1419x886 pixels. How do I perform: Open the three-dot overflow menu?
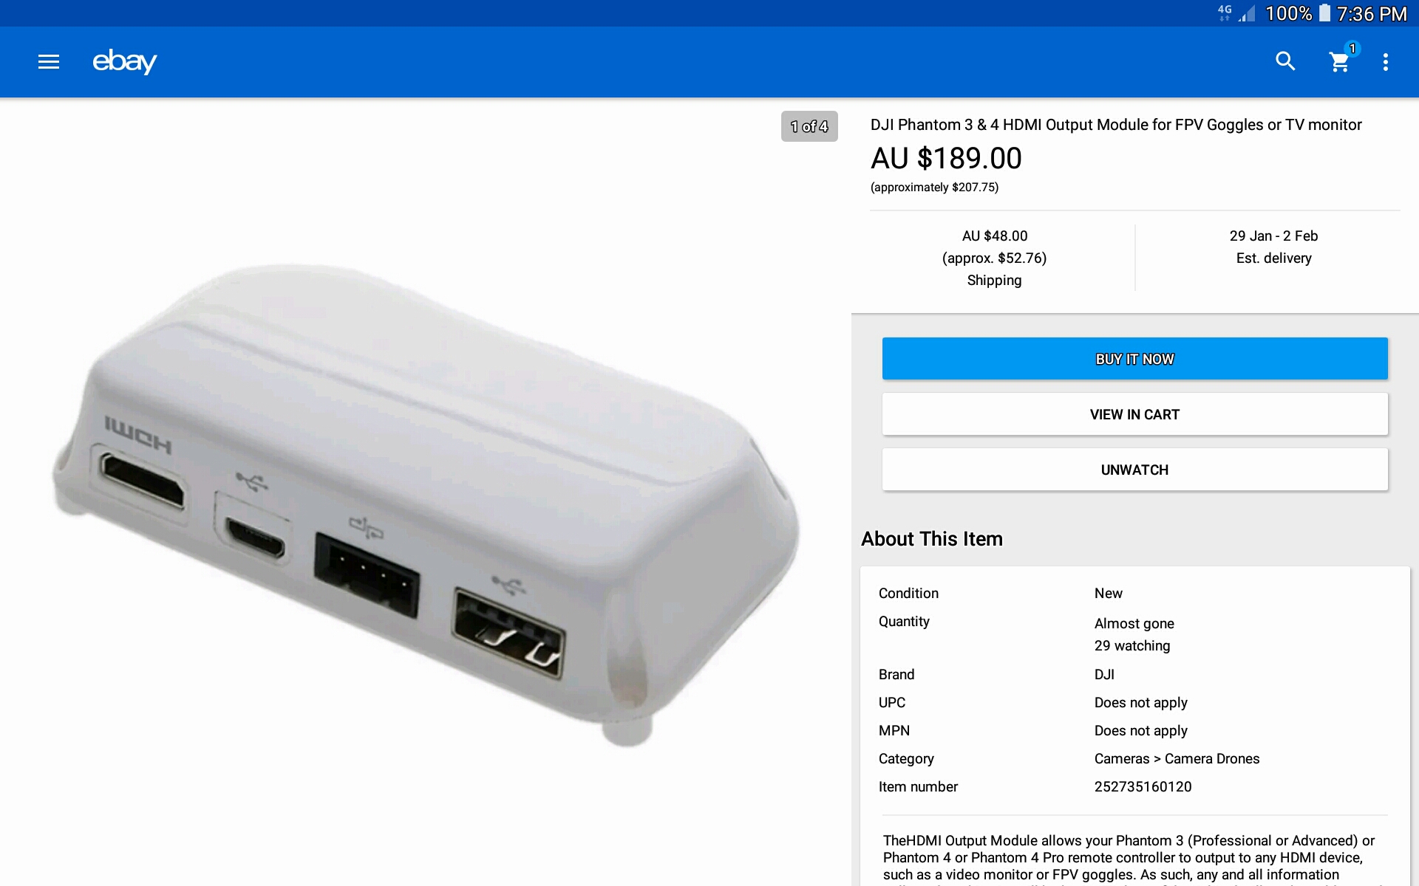point(1386,62)
